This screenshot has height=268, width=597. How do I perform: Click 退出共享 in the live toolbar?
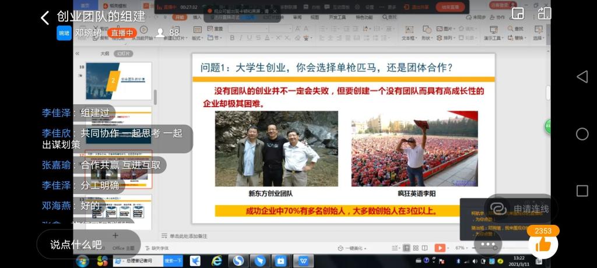[x=416, y=7]
